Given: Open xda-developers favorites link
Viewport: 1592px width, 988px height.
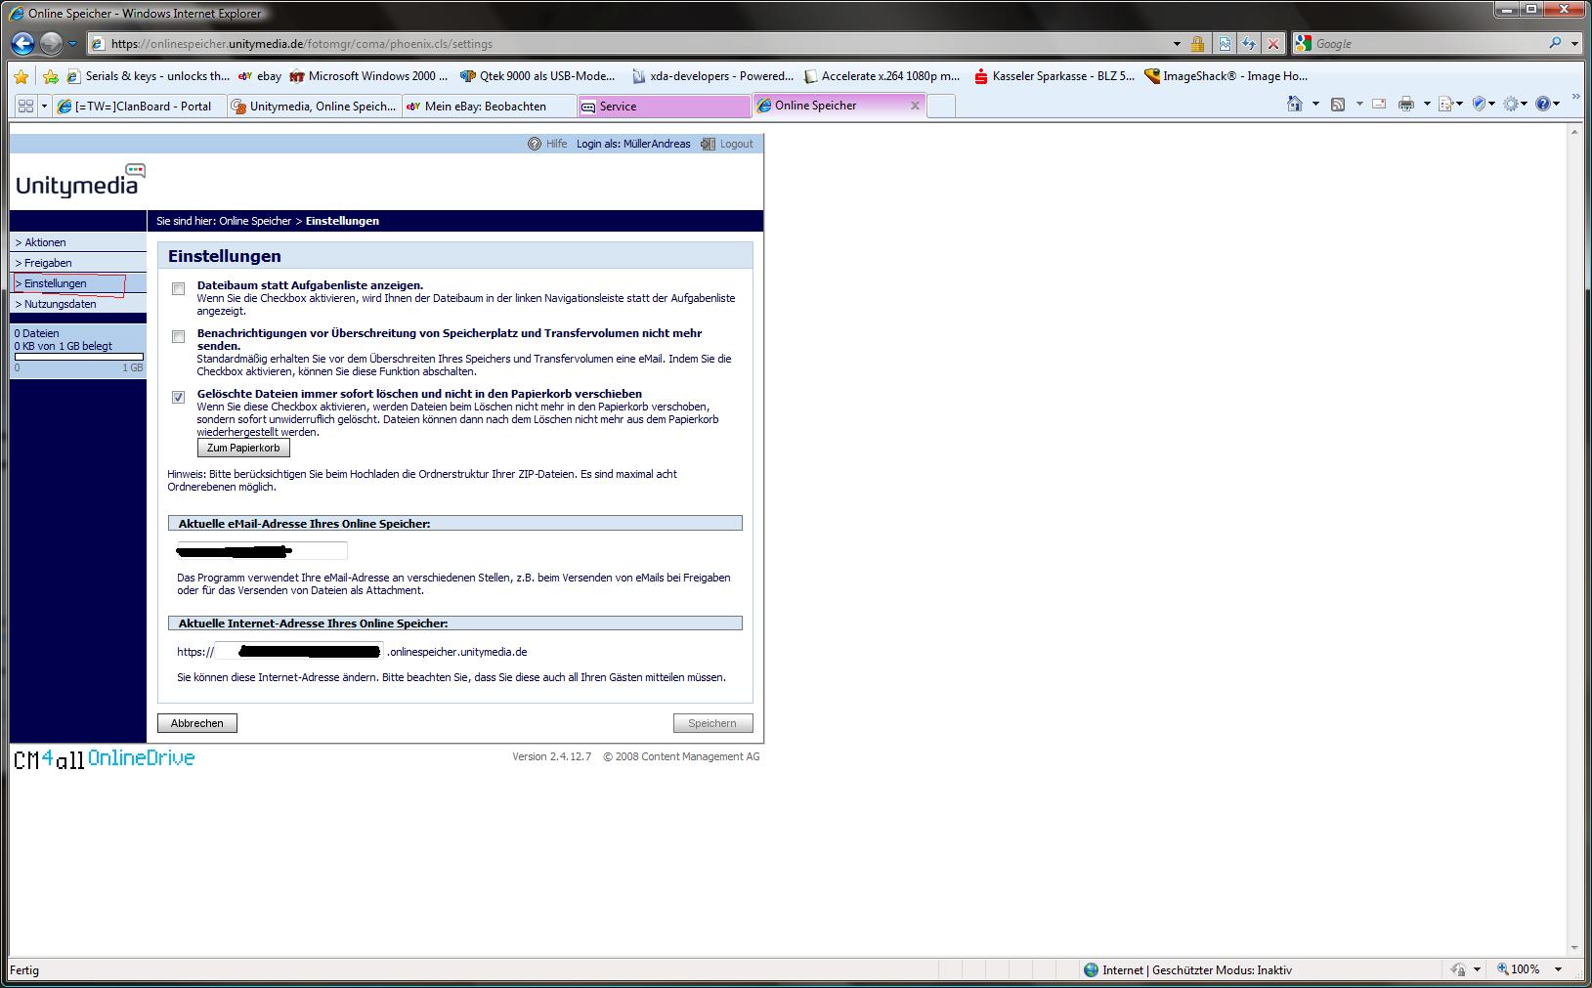Looking at the screenshot, I should [x=712, y=76].
